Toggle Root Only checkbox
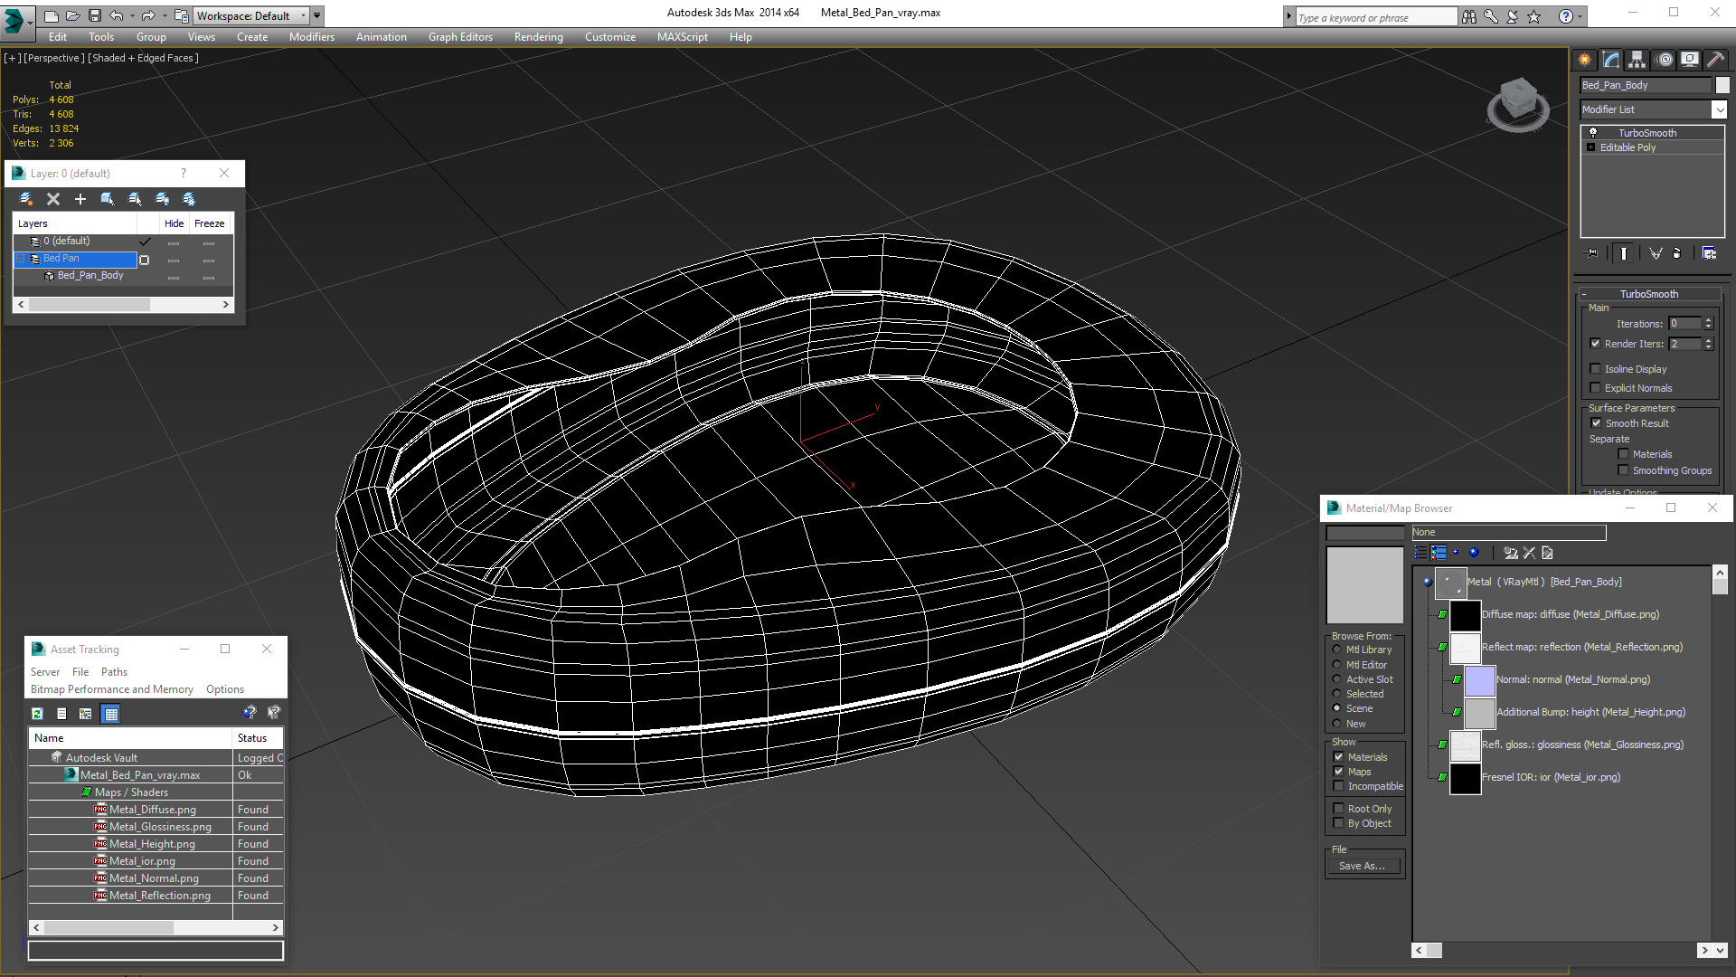The width and height of the screenshot is (1736, 977). [x=1338, y=809]
